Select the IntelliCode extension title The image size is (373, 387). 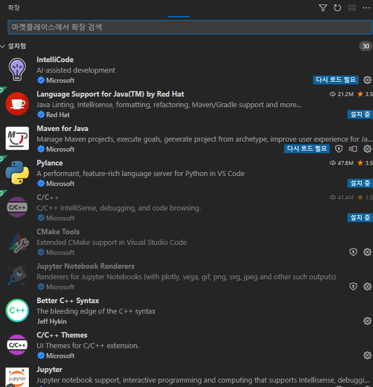55,60
